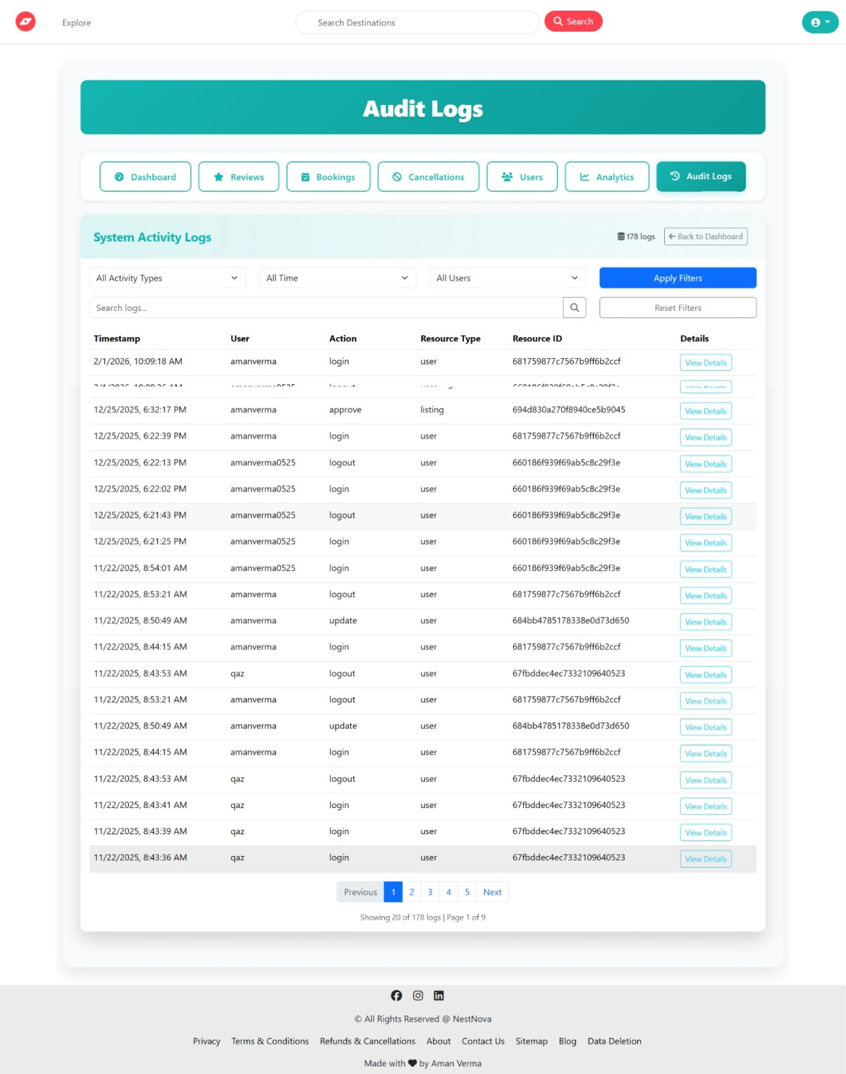The width and height of the screenshot is (846, 1074).
Task: Open the Users tab
Action: click(x=522, y=177)
